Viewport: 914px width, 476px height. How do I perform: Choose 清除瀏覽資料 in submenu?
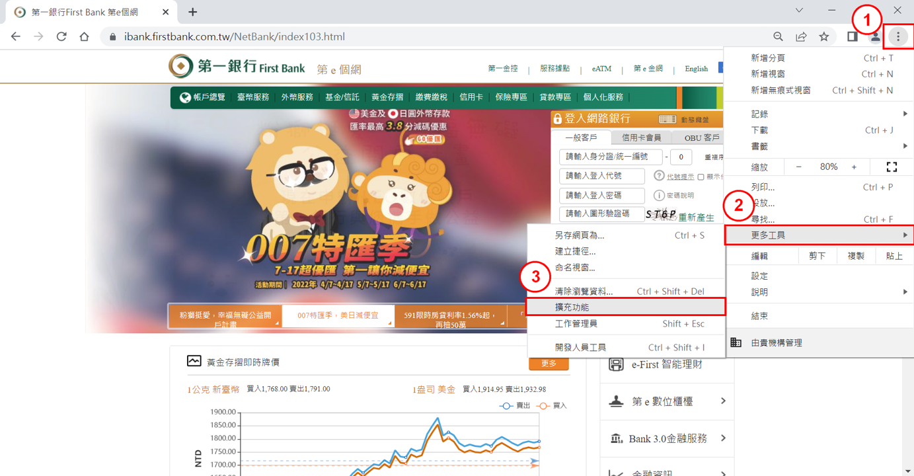[626, 292]
